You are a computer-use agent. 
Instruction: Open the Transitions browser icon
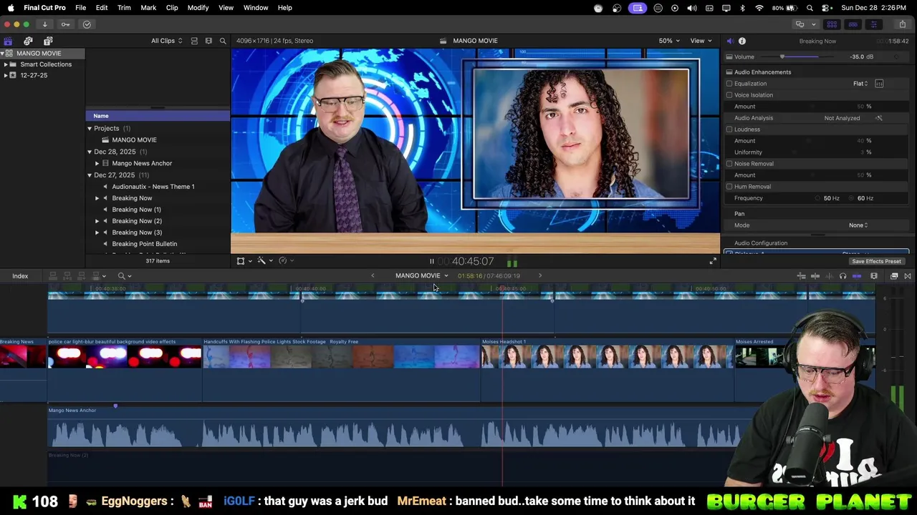(x=908, y=276)
